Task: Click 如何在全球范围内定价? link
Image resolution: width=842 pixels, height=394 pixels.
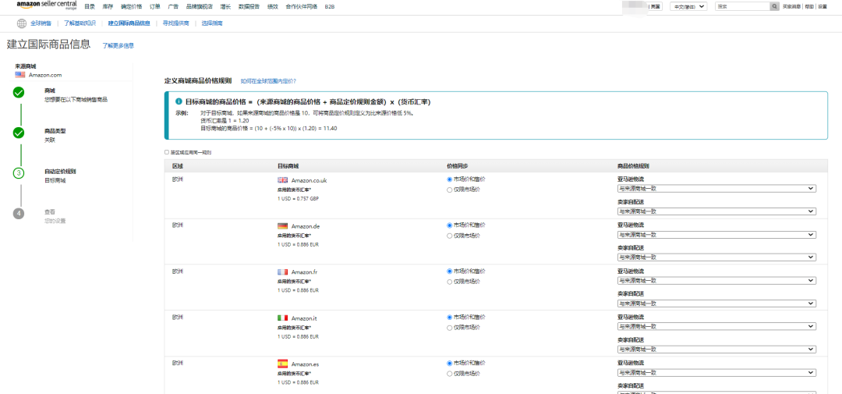Action: 268,80
